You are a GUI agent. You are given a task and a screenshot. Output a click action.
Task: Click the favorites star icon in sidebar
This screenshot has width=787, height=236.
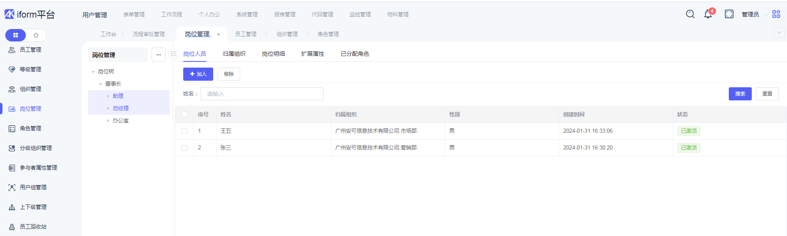click(x=36, y=35)
